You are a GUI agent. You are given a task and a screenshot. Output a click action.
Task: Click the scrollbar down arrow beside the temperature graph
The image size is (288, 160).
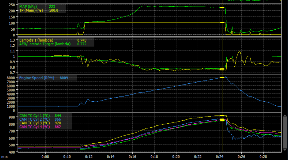285,150
